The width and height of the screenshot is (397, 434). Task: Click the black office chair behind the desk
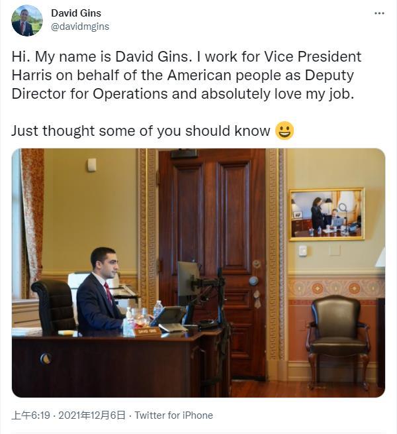[x=54, y=305]
